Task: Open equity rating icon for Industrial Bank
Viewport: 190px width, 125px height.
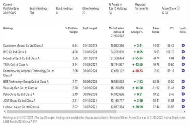Action: pyautogui.click(x=183, y=58)
